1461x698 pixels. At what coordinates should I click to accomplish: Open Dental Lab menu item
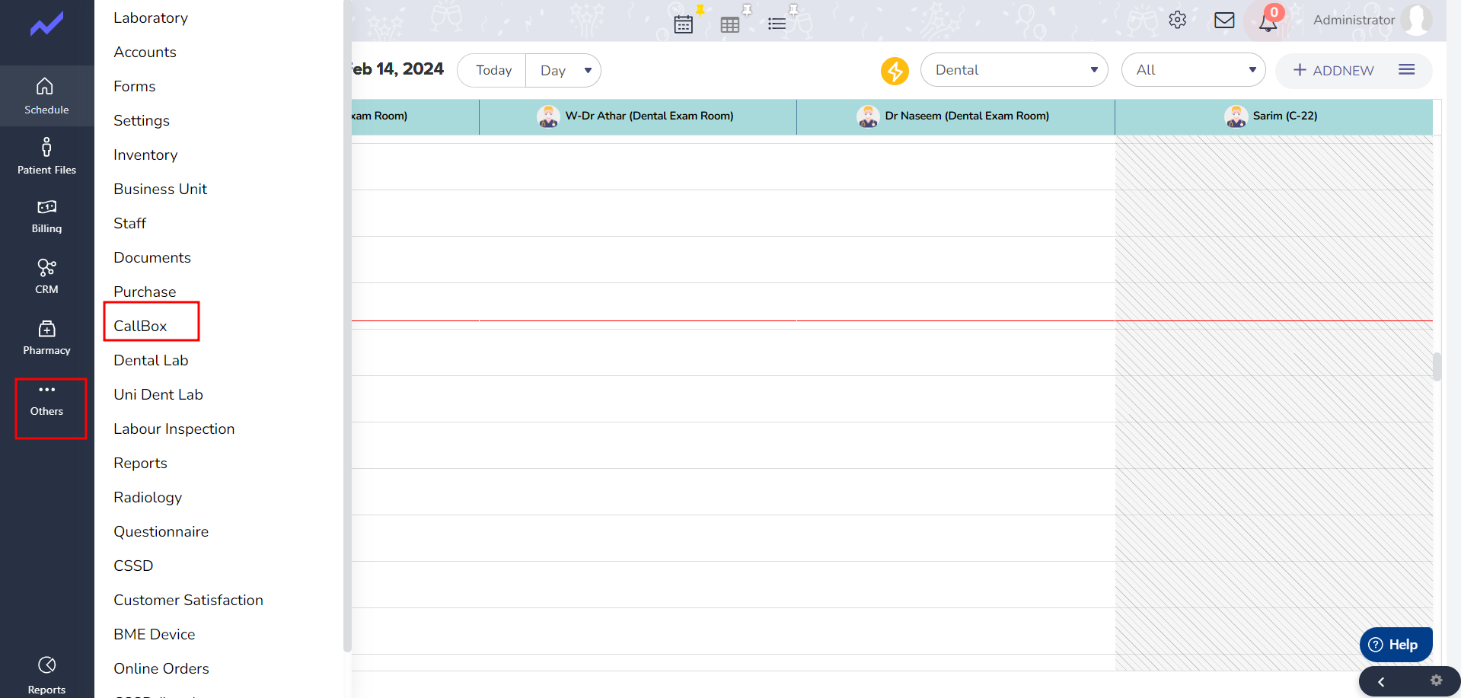pyautogui.click(x=151, y=360)
